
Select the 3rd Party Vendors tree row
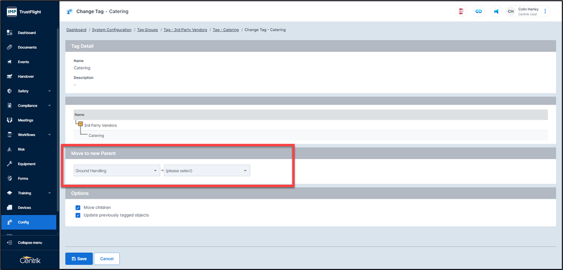click(x=311, y=125)
